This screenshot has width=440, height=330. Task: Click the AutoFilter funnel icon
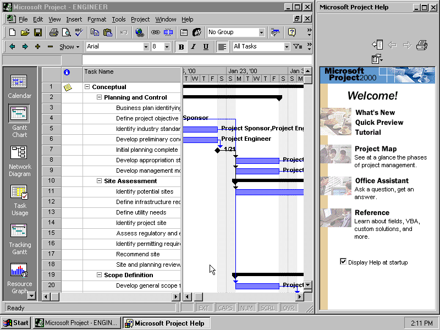(x=298, y=47)
